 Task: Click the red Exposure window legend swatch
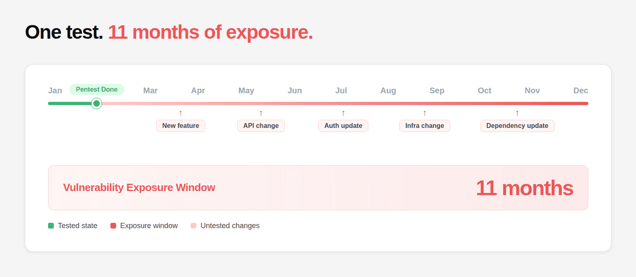(113, 226)
